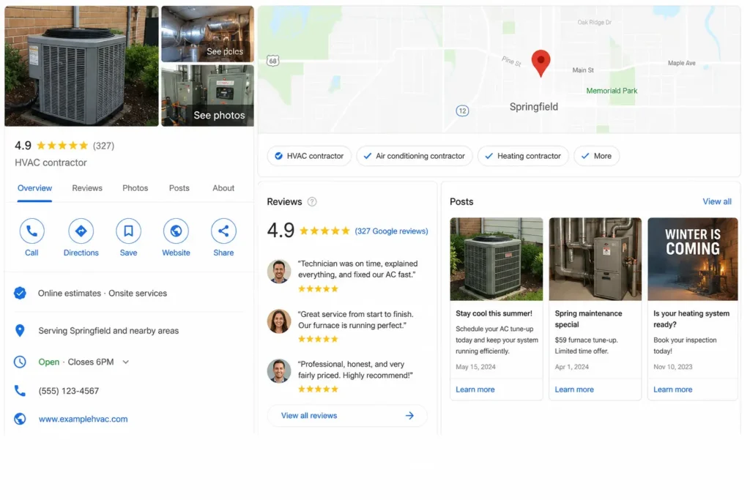Click the Reviews help question mark icon
The image size is (750, 500).
click(x=312, y=202)
